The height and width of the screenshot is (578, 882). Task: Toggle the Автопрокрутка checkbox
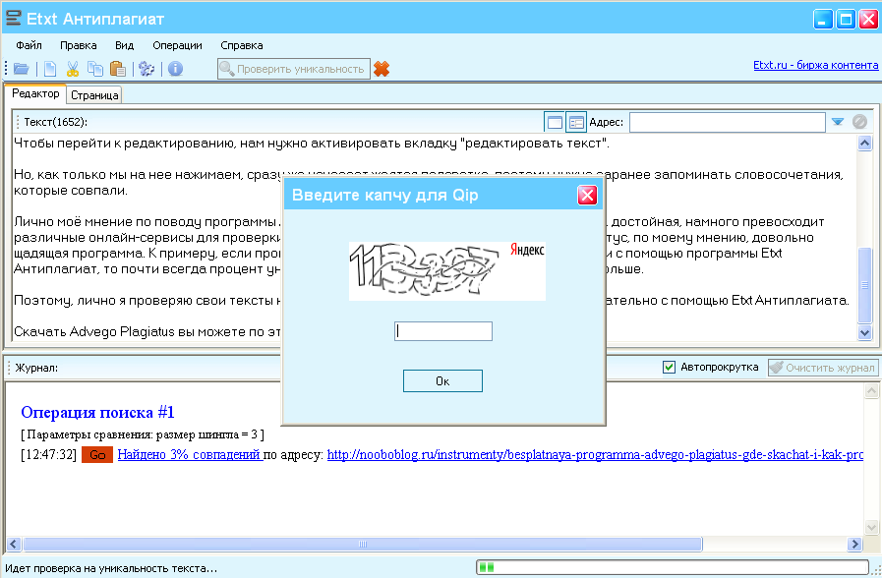point(670,367)
